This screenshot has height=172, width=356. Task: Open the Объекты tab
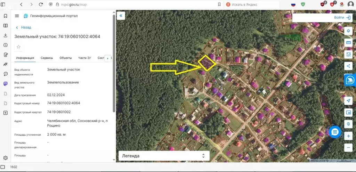(65, 58)
